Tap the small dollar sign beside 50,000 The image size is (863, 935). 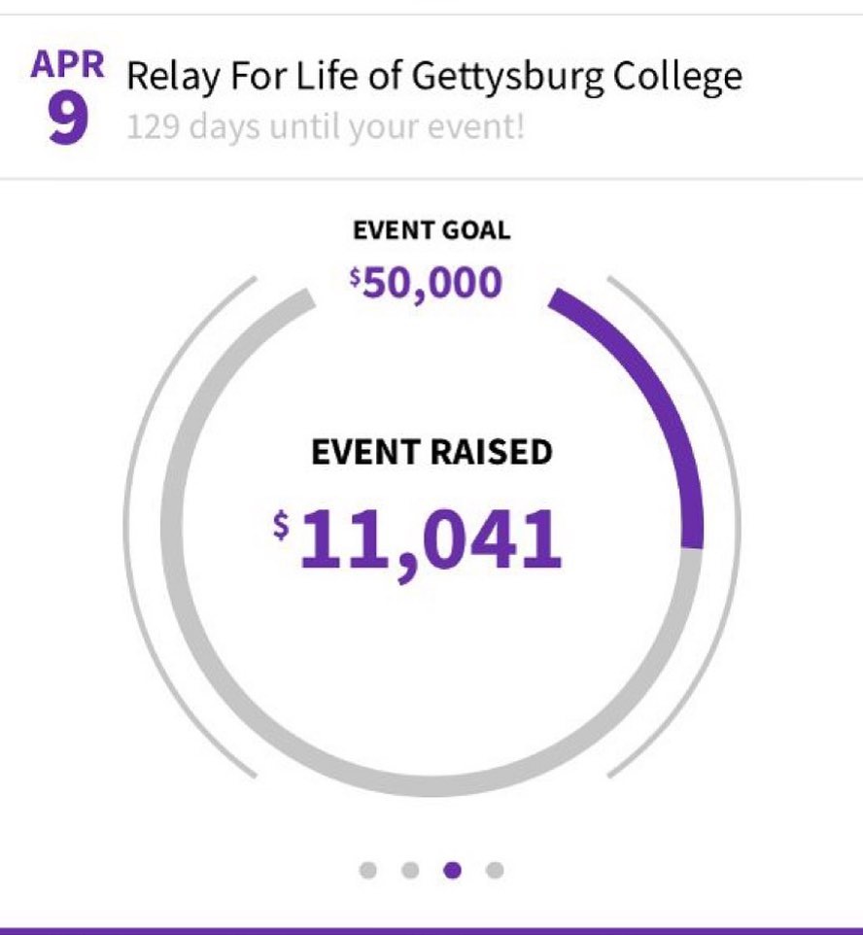coord(356,276)
